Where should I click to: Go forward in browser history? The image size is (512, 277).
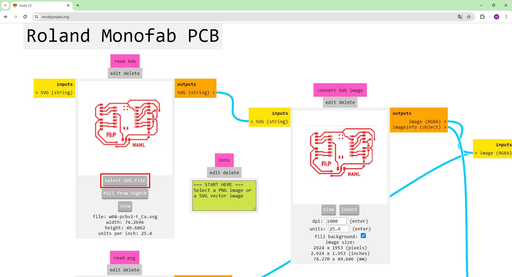(15, 17)
